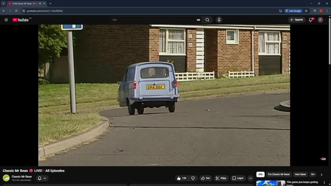Open Chrome three-dot menu
The image size is (331, 186).
click(x=327, y=11)
